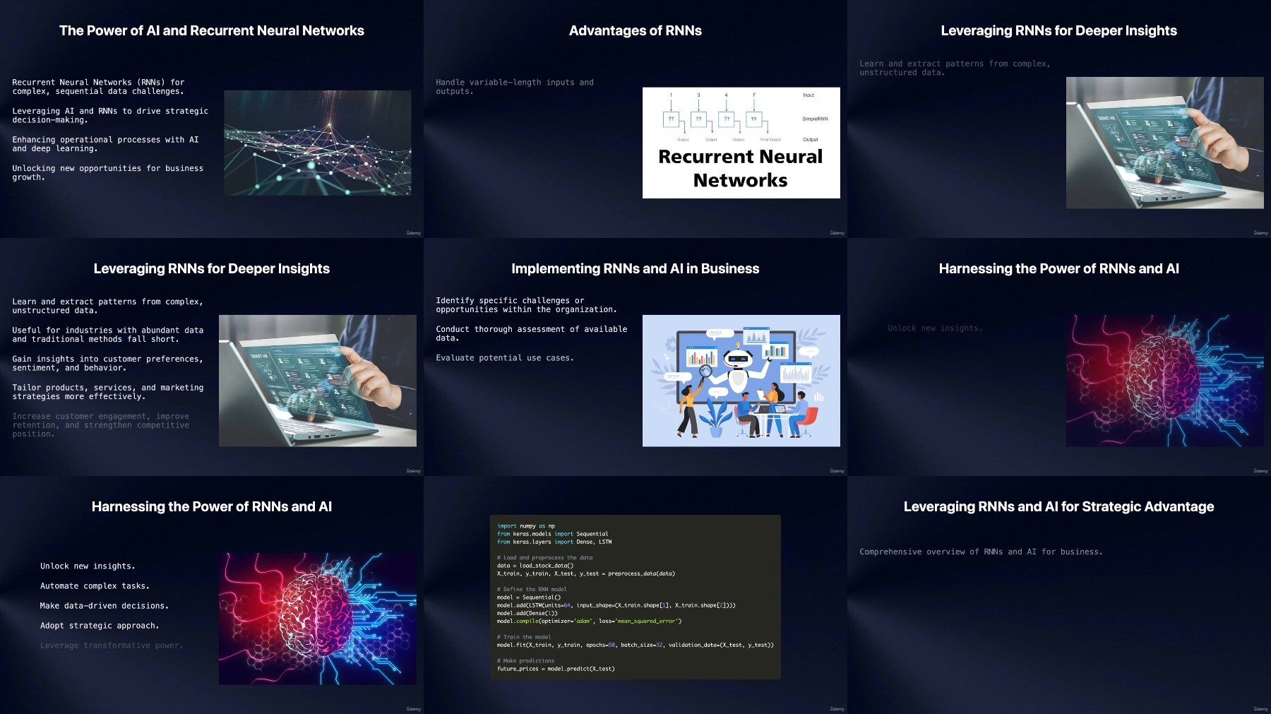Click bullet "Handle variable-length inputs and outputs."

(515, 87)
